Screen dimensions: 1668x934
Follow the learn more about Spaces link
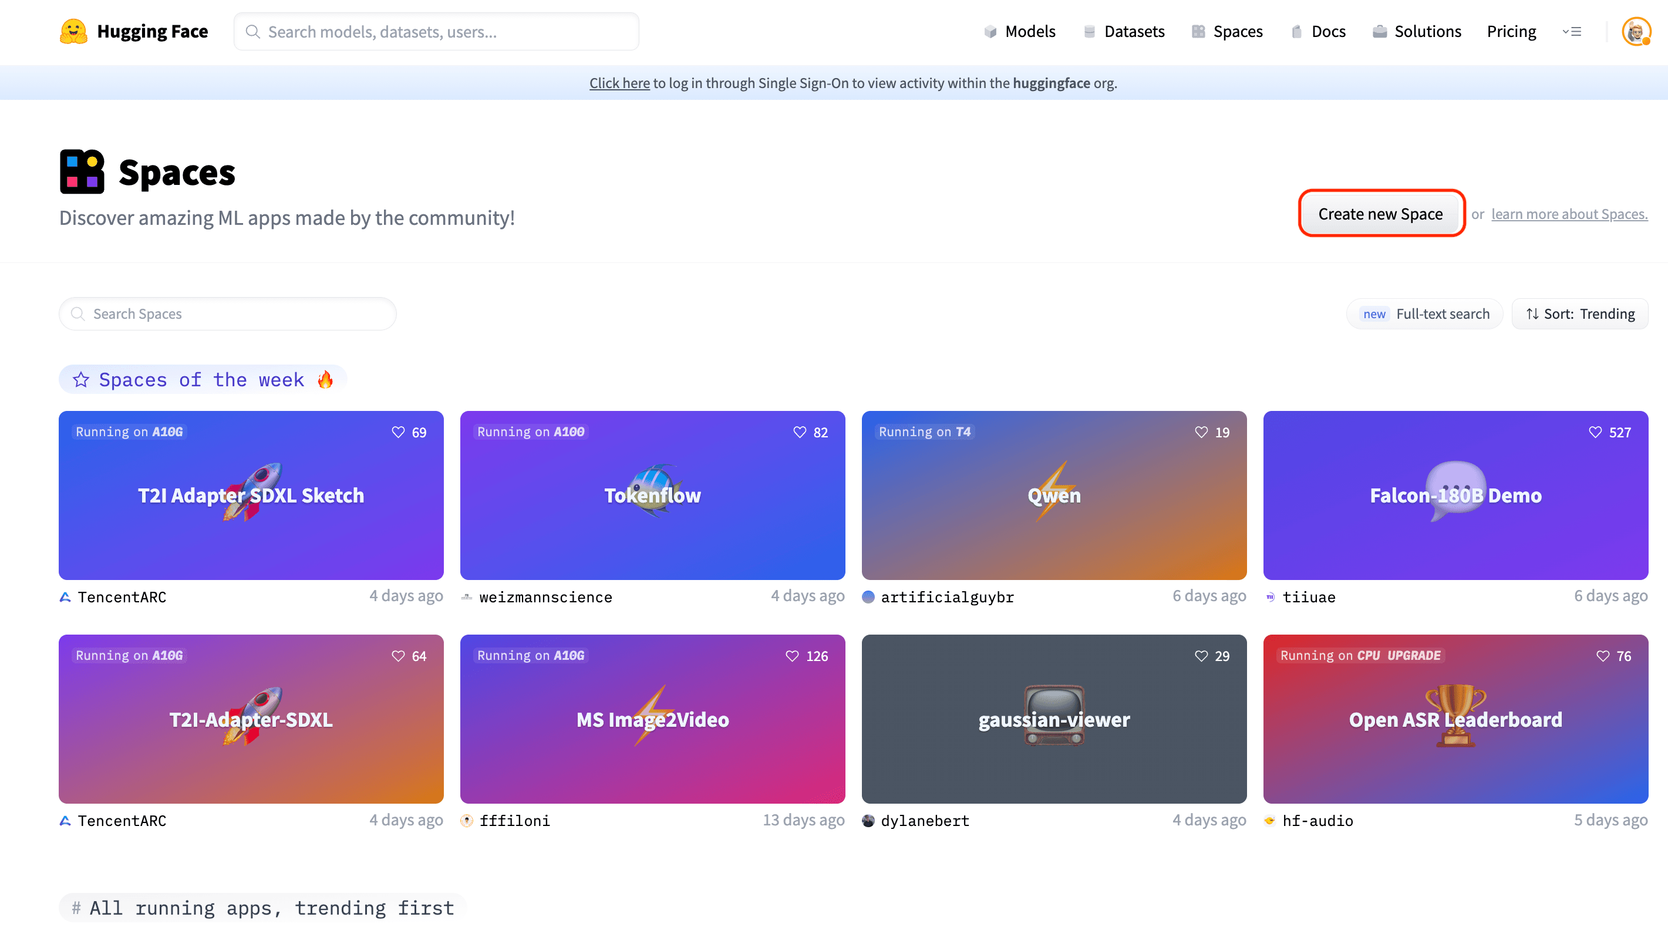1569,214
